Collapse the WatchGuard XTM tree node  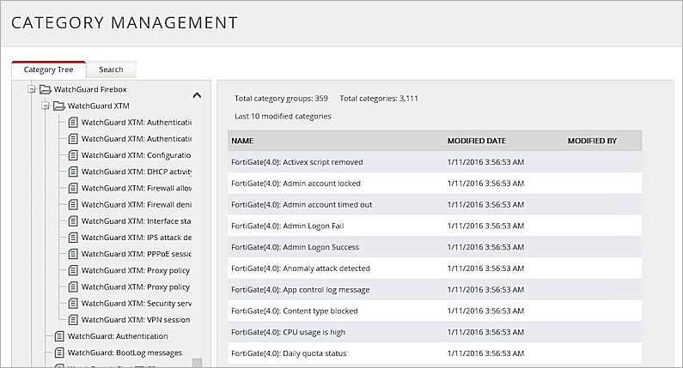click(45, 106)
